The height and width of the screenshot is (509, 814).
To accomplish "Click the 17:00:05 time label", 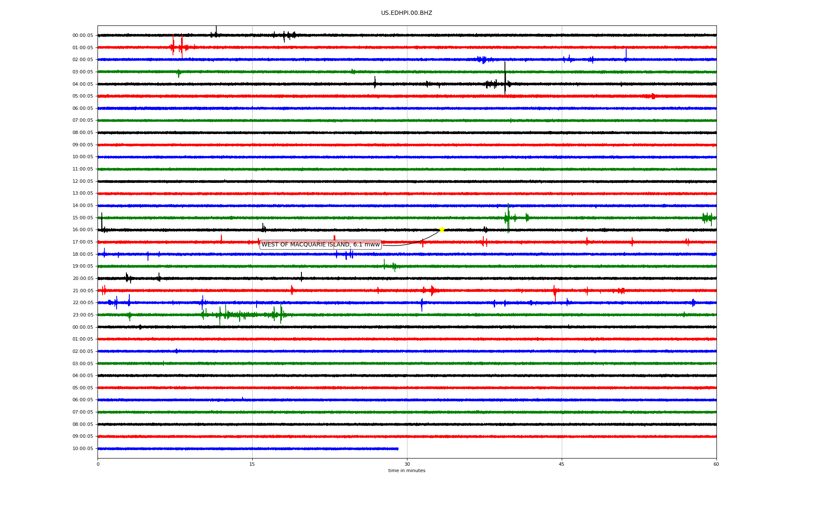I will [83, 242].
